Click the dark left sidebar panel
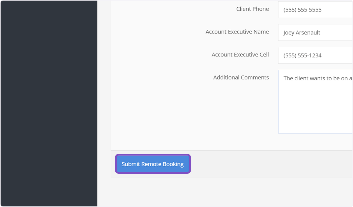 coord(49,103)
